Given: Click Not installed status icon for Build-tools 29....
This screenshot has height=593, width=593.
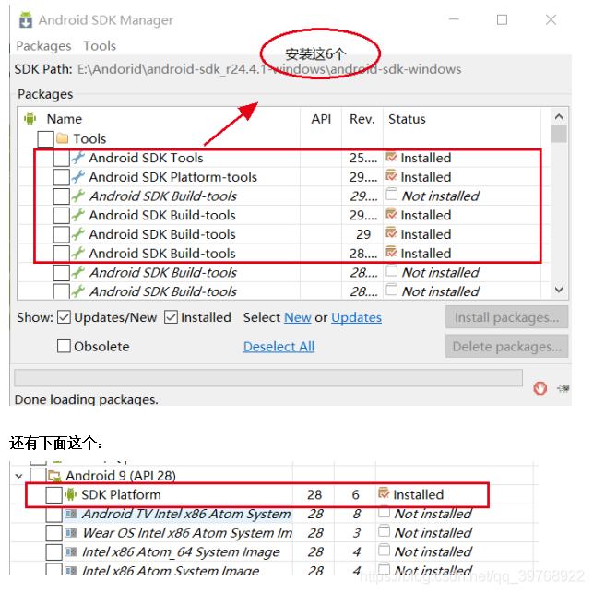Looking at the screenshot, I should pos(391,195).
